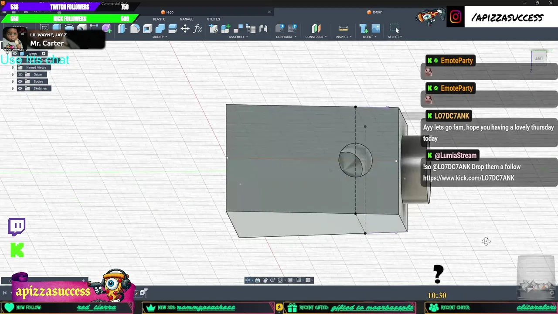Select the Move/Copy arrows tool

tap(185, 29)
